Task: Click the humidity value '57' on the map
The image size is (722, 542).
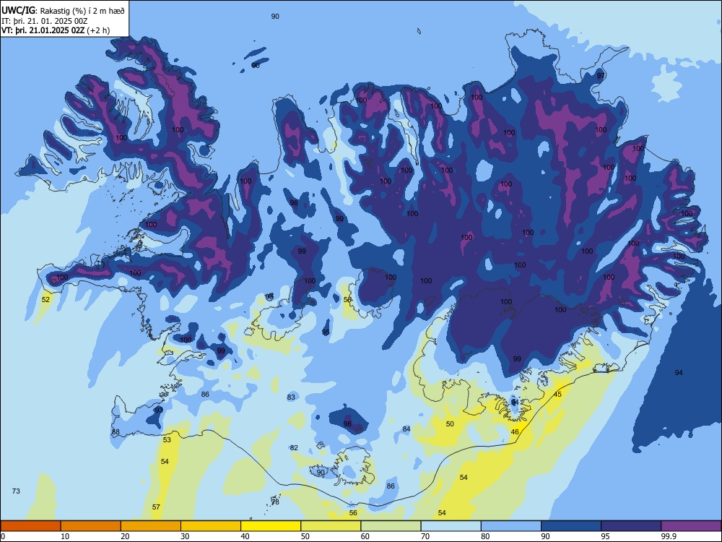Action: pyautogui.click(x=156, y=507)
